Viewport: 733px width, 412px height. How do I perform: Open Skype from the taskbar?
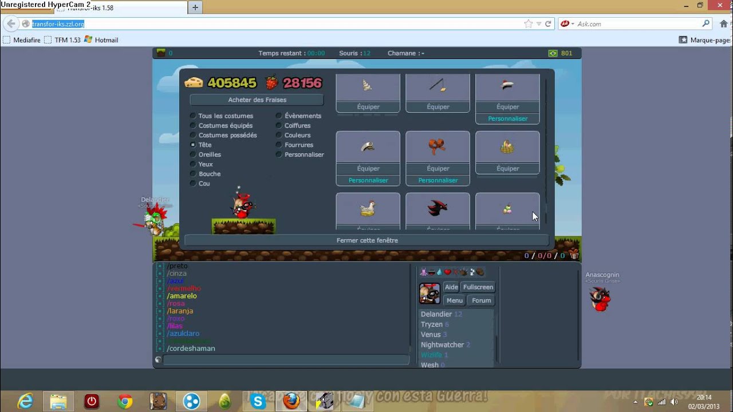[258, 401]
